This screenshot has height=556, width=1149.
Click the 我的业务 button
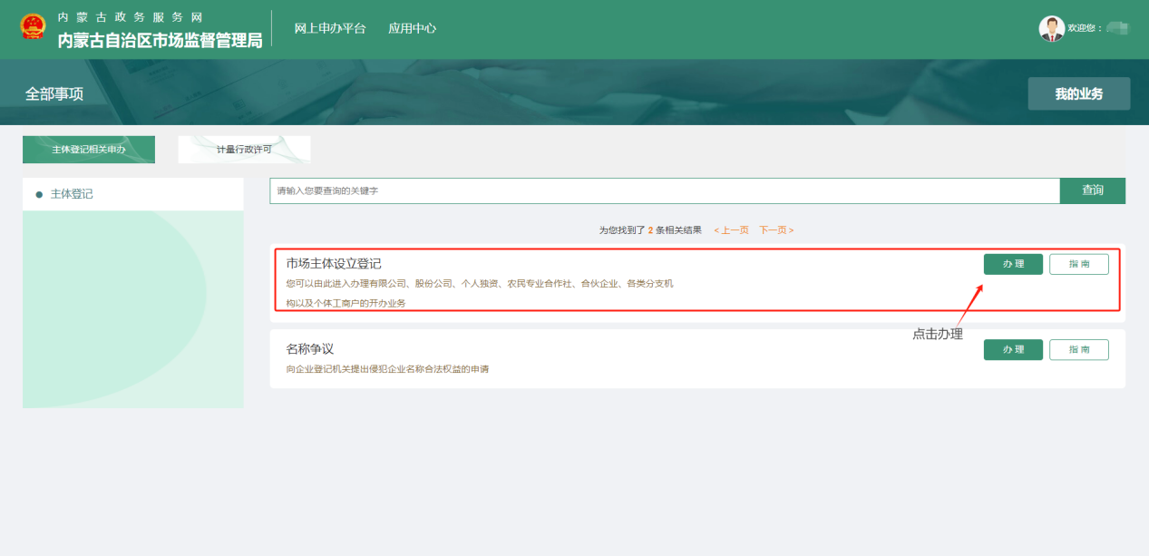(x=1078, y=93)
